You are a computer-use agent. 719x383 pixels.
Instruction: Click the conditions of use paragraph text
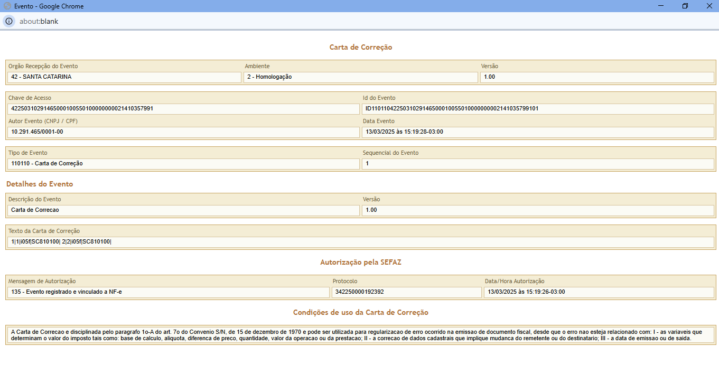coord(361,335)
